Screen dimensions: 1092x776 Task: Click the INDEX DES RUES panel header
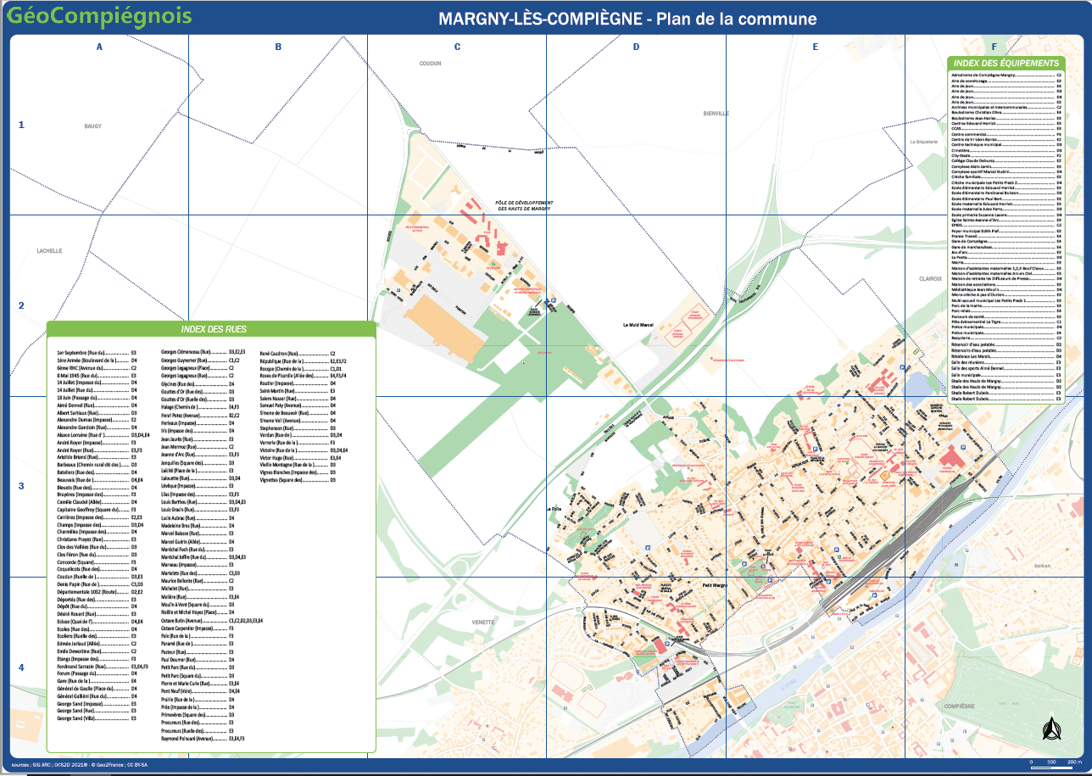[x=212, y=327]
